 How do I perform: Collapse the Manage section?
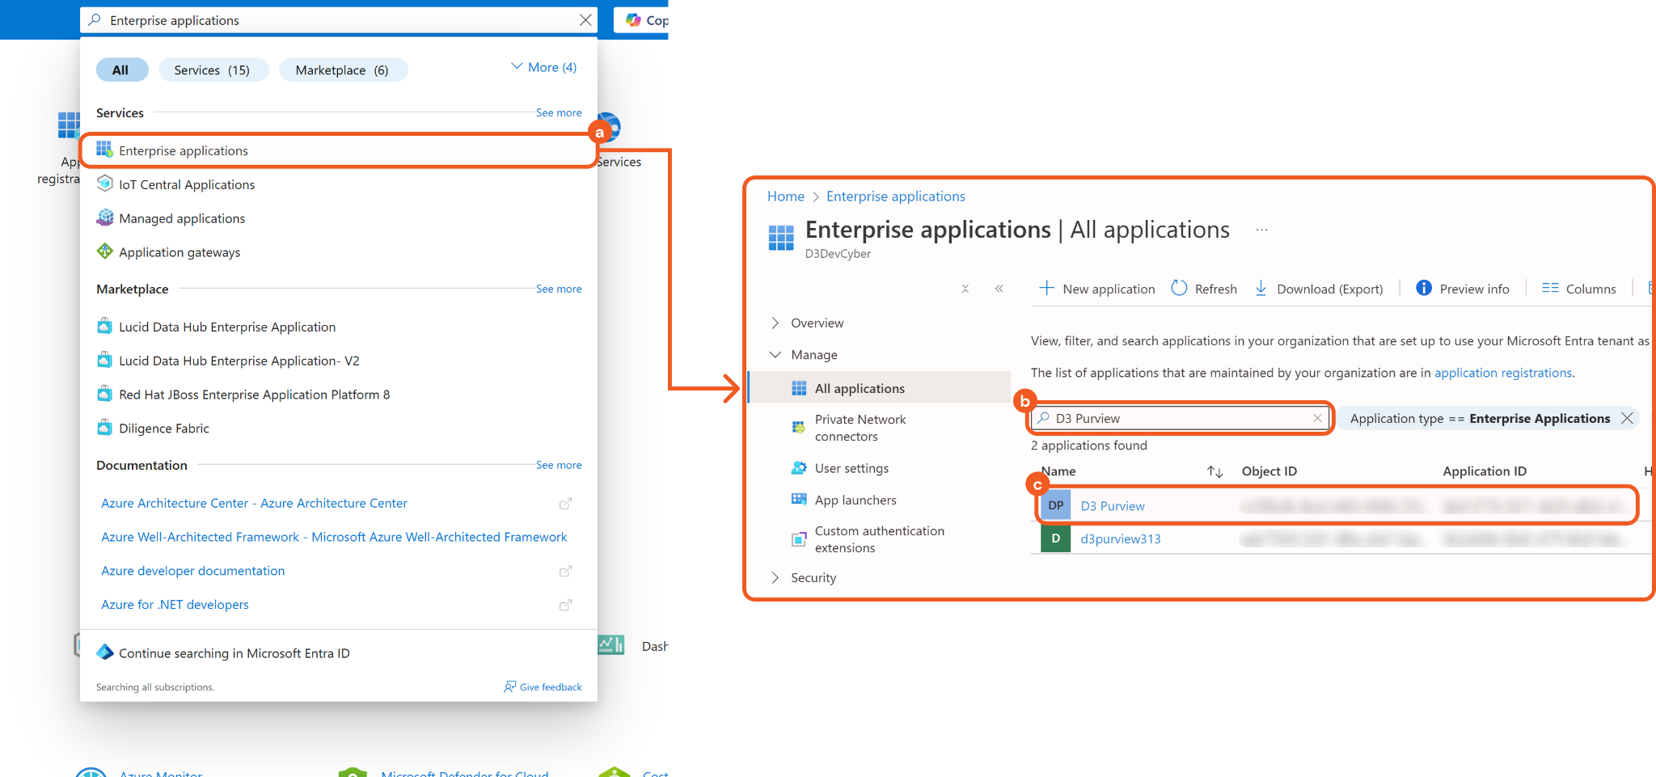point(775,355)
